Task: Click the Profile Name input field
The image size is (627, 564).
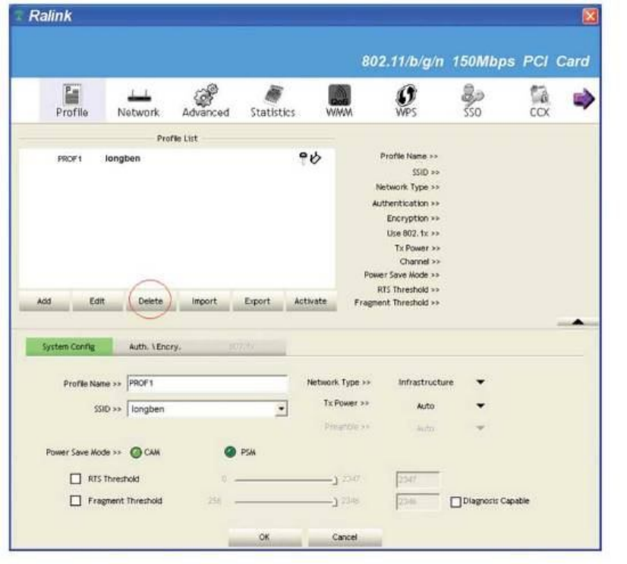Action: click(x=207, y=383)
